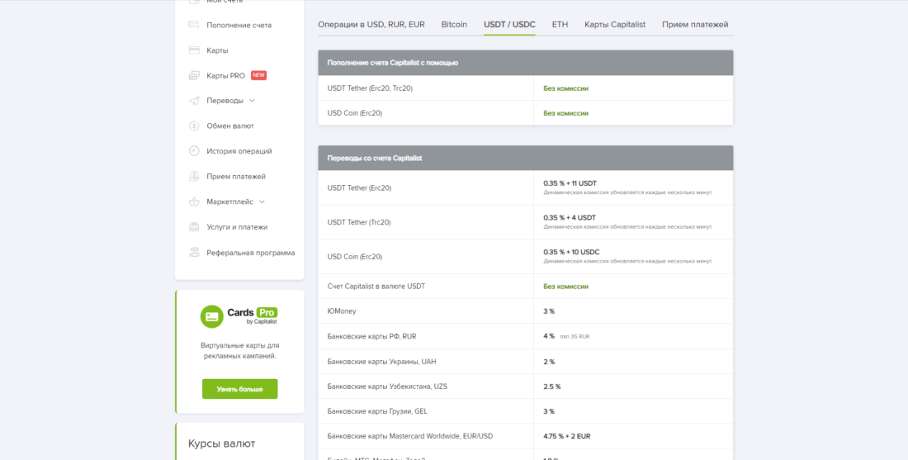This screenshot has width=908, height=460.
Task: Click the Карты sidebar link text
Action: 217,50
